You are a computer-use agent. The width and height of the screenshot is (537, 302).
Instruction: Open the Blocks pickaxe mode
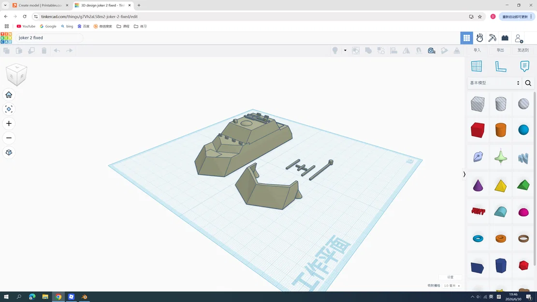(492, 38)
